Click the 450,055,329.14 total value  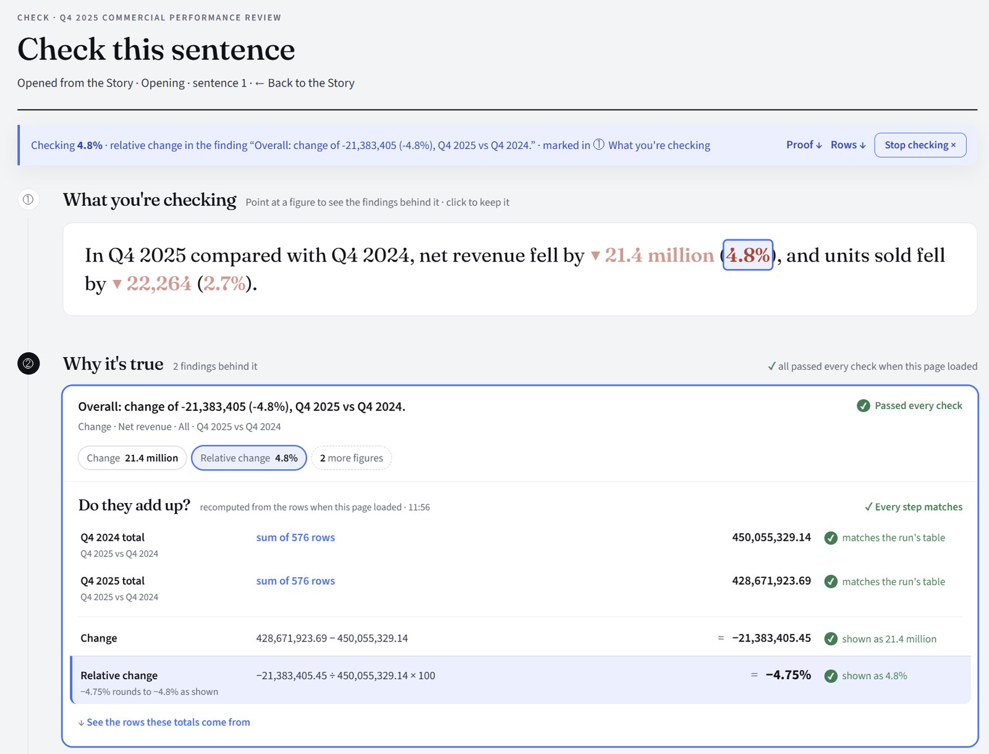click(771, 538)
